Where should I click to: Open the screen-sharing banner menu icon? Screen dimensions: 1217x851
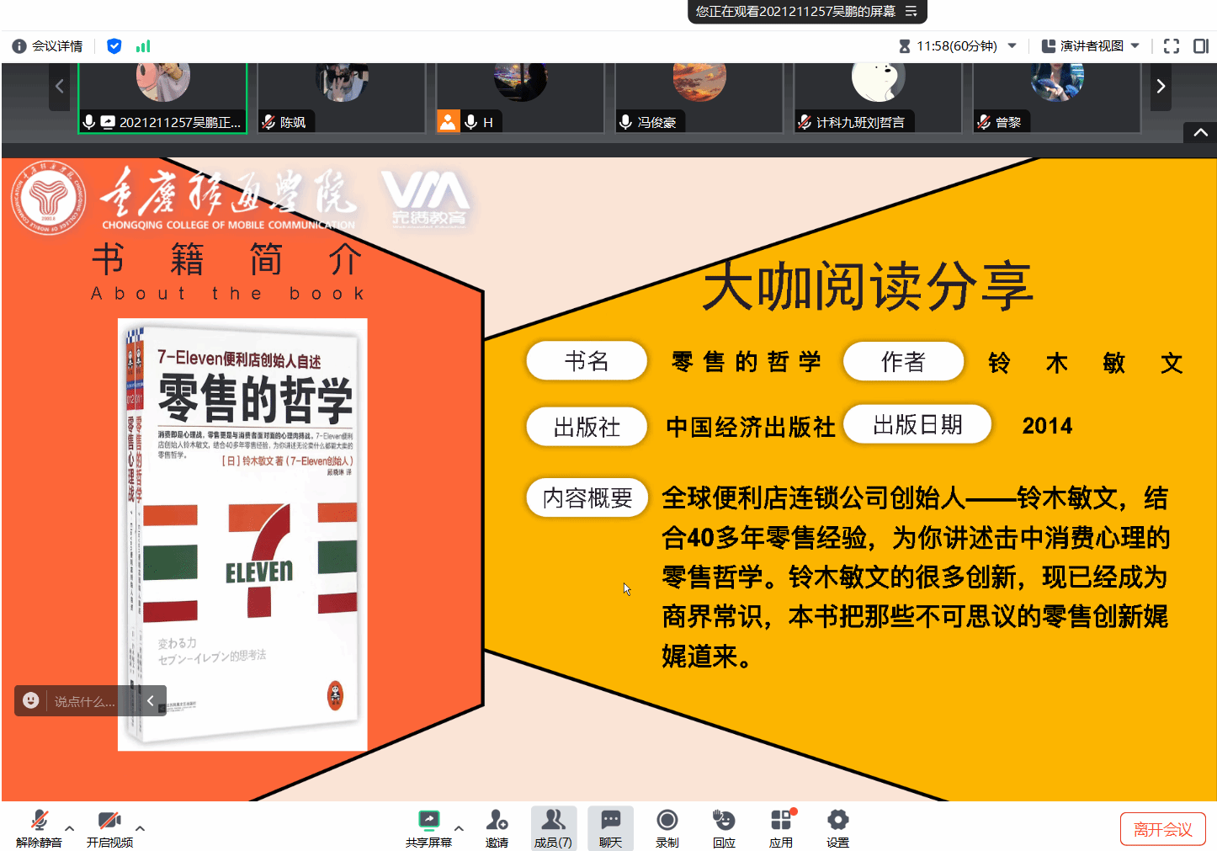tap(911, 11)
